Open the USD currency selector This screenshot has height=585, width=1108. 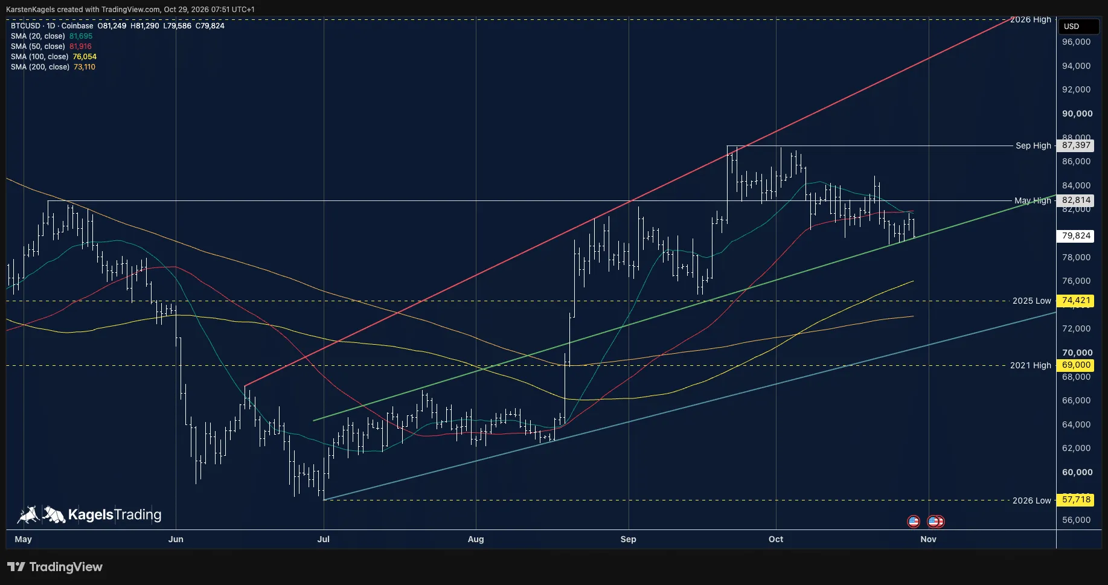[1078, 26]
